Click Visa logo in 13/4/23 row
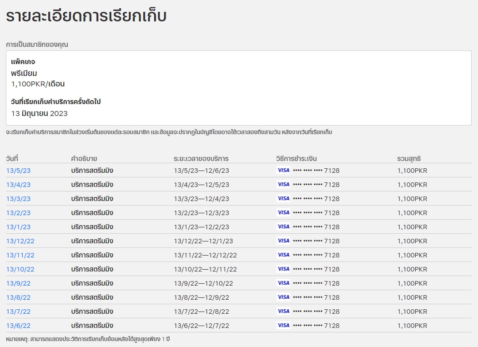478x347 pixels. click(283, 184)
